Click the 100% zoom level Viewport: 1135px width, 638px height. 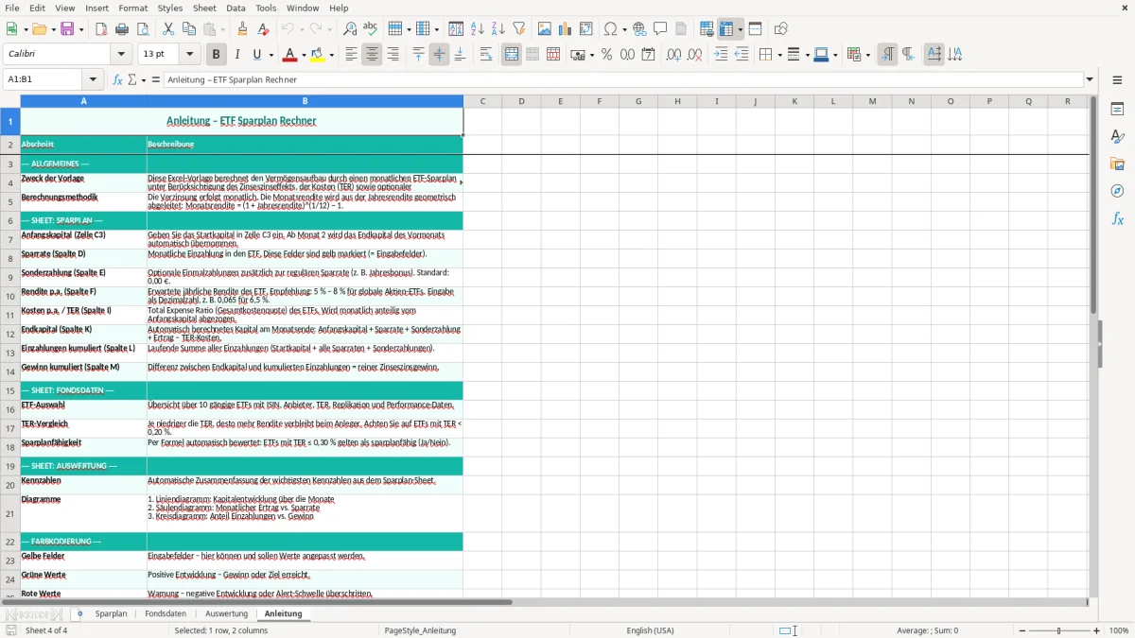coord(1119,630)
